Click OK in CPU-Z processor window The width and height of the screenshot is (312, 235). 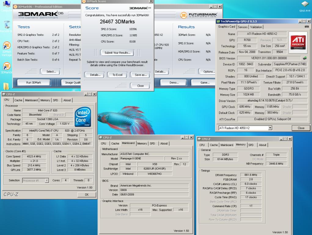(x=87, y=195)
